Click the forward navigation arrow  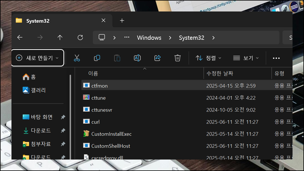pyautogui.click(x=40, y=38)
